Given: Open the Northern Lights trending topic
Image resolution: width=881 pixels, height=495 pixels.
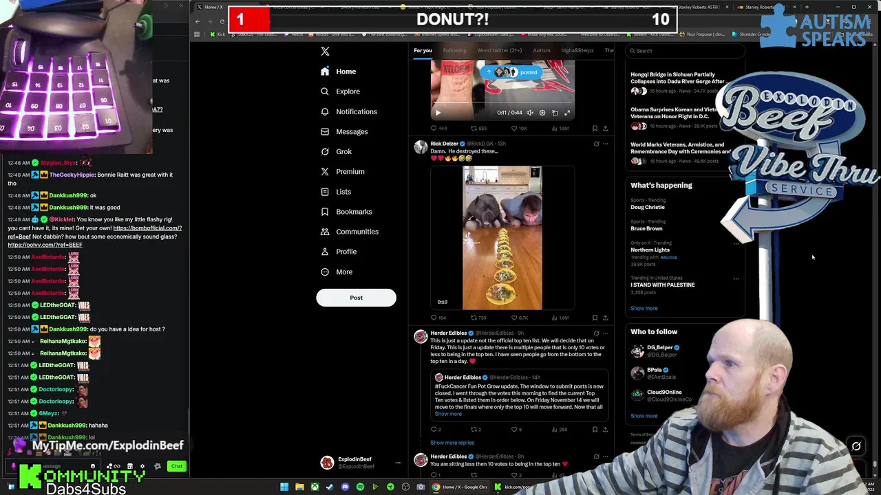Looking at the screenshot, I should pyautogui.click(x=650, y=250).
